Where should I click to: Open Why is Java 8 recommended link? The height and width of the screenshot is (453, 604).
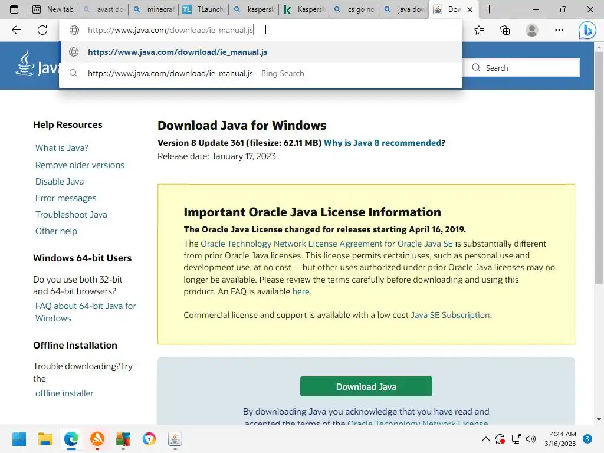[x=382, y=143]
